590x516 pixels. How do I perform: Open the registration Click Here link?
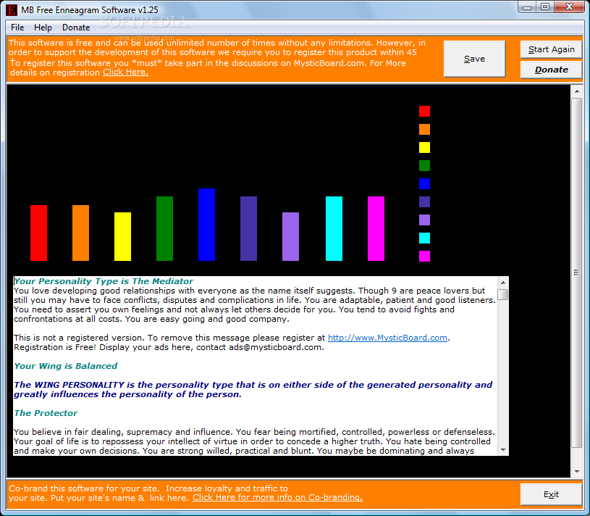pyautogui.click(x=125, y=72)
